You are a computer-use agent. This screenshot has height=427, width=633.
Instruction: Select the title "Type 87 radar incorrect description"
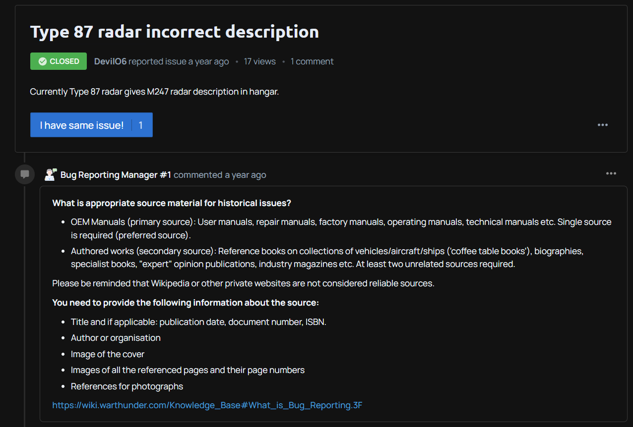[x=175, y=32]
